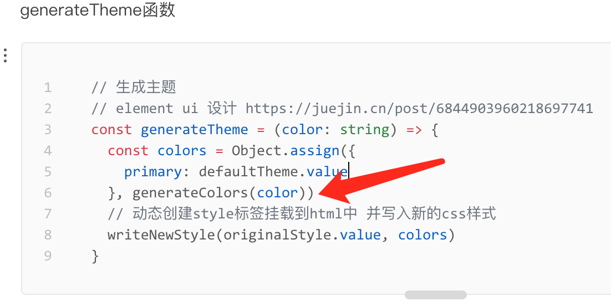Open the juejin.cn post URL
The image size is (611, 306).
[x=419, y=109]
